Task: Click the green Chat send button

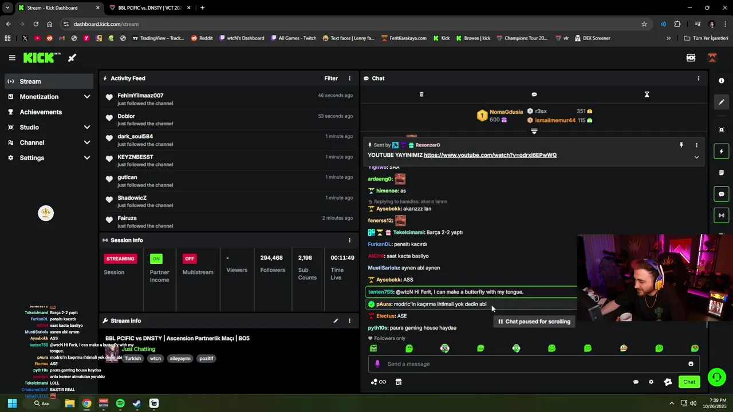Action: 689,382
